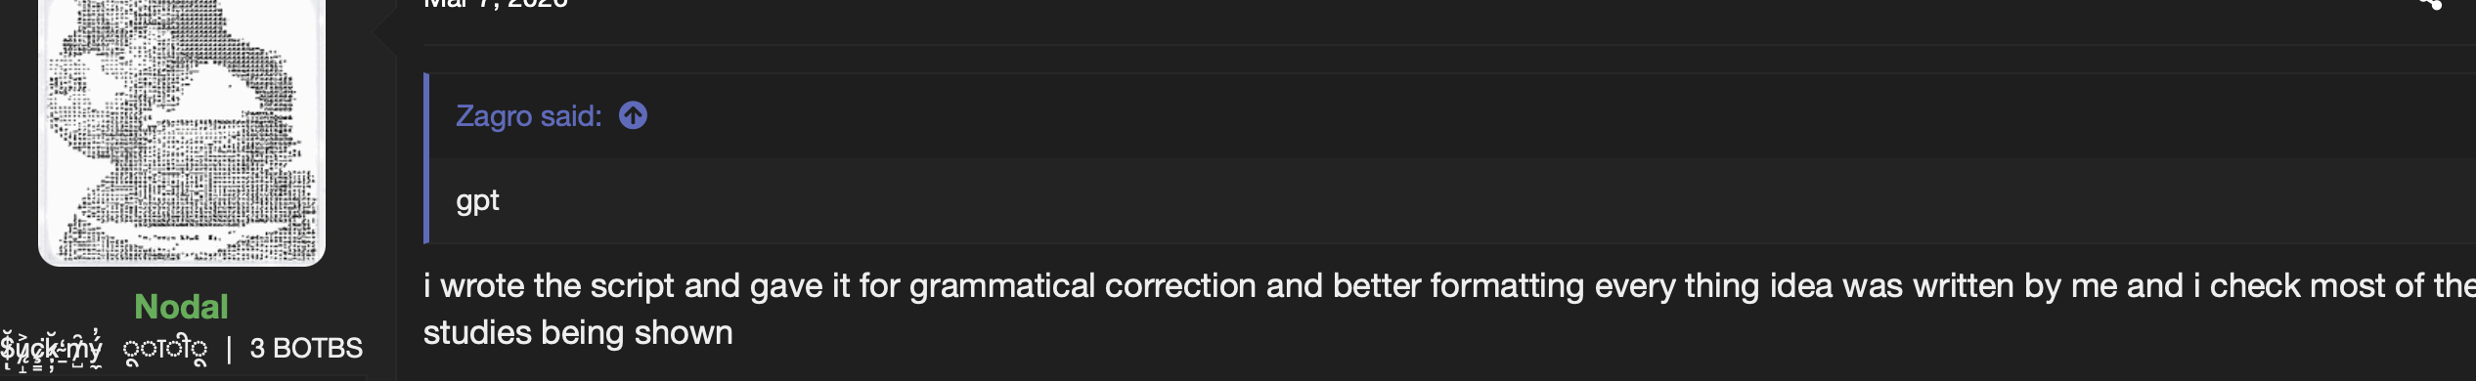This screenshot has height=381, width=2476.
Task: Click the pipe separator before "3 BOTBS"
Action: click(229, 349)
